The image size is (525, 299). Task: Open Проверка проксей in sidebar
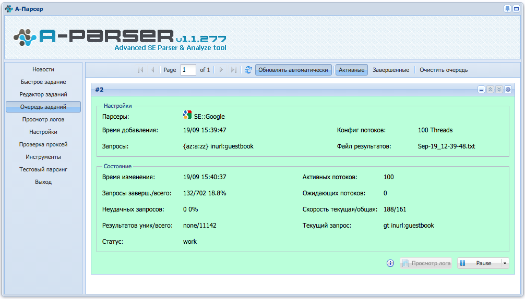[43, 144]
